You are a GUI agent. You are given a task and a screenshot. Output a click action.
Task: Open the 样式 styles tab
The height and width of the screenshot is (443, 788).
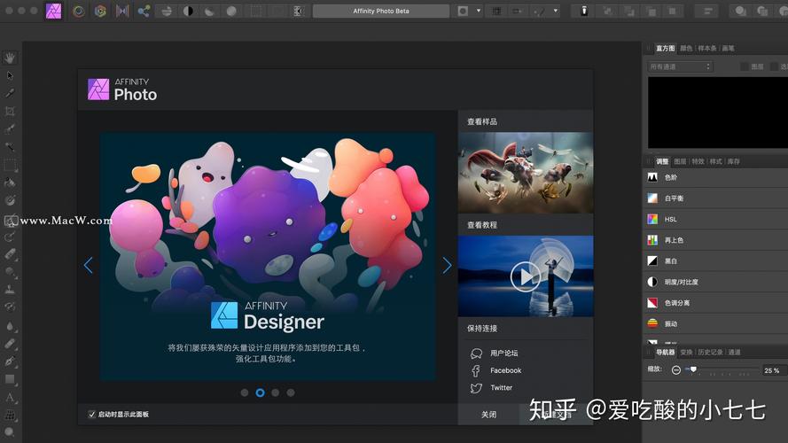pyautogui.click(x=716, y=161)
